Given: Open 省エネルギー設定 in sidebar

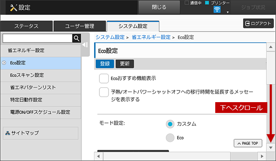Looking at the screenshot, I should [x=41, y=51].
